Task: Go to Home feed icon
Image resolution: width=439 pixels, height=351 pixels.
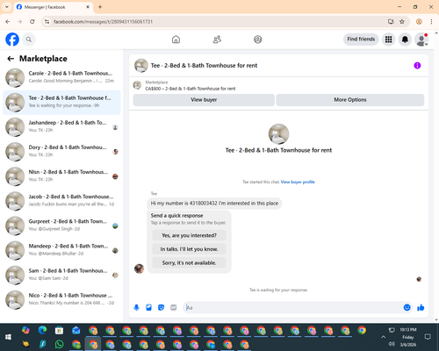Action: [x=176, y=39]
